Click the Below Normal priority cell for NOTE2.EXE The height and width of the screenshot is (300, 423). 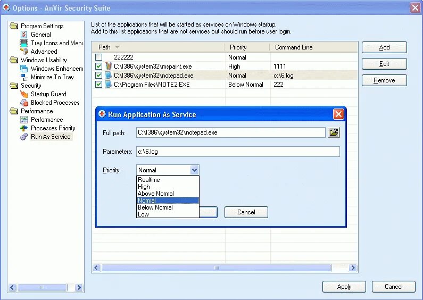pyautogui.click(x=245, y=85)
